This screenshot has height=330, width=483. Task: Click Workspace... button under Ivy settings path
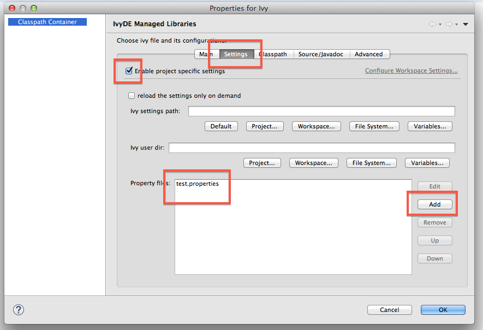click(317, 126)
